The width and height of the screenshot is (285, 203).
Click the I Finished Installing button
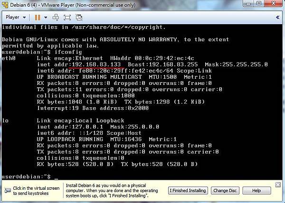pos(188,191)
